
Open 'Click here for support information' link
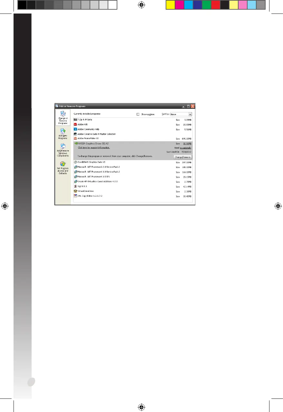[94, 147]
